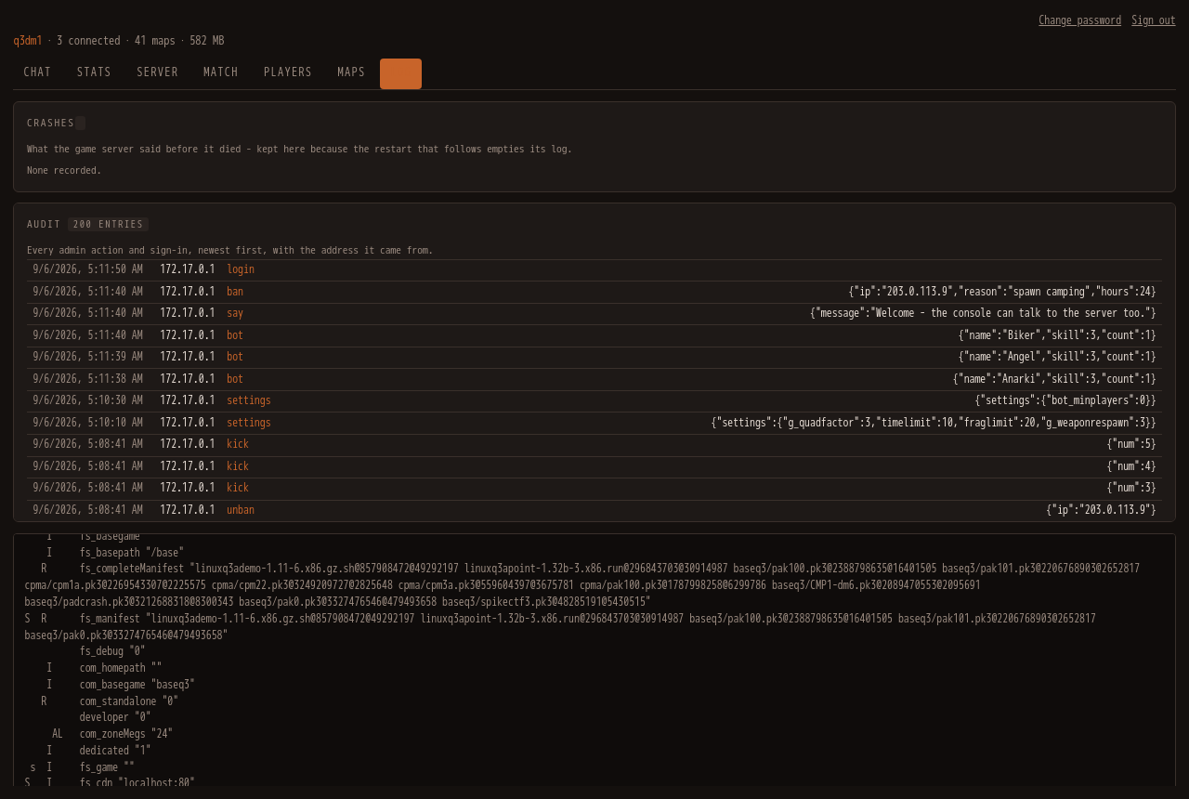Screen dimensions: 1189x799
Task: Select the 'login' action in audit log
Action: 241,269
